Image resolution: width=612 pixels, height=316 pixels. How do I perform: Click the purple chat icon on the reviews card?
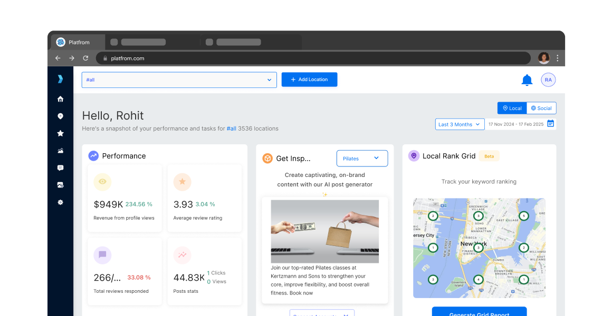pyautogui.click(x=102, y=255)
